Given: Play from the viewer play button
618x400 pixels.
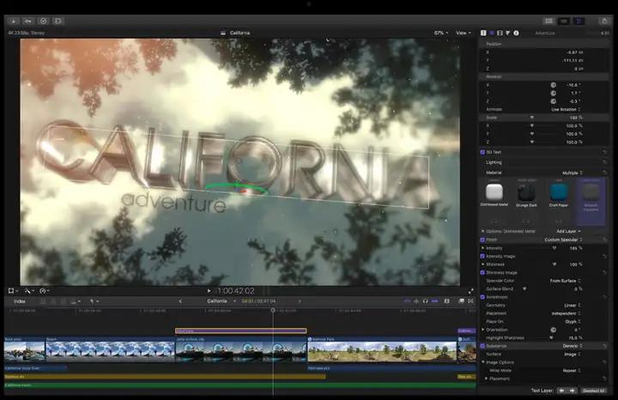Looking at the screenshot, I should tap(209, 291).
